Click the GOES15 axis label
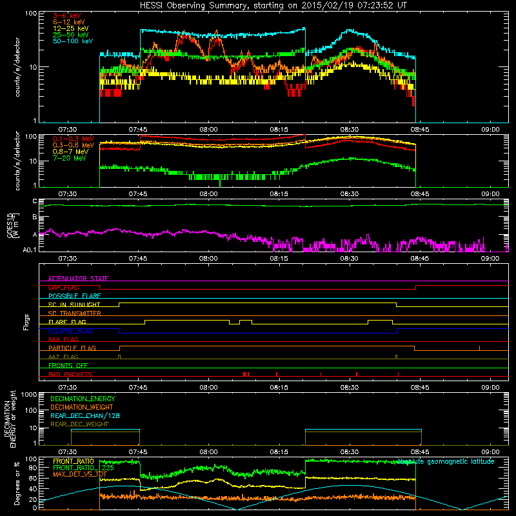Viewport: 516px width, 516px height. pyautogui.click(x=13, y=225)
